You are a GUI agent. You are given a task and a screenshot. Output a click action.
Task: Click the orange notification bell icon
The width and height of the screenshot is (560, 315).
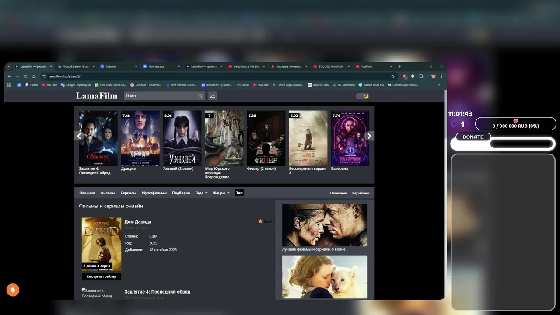[13, 290]
